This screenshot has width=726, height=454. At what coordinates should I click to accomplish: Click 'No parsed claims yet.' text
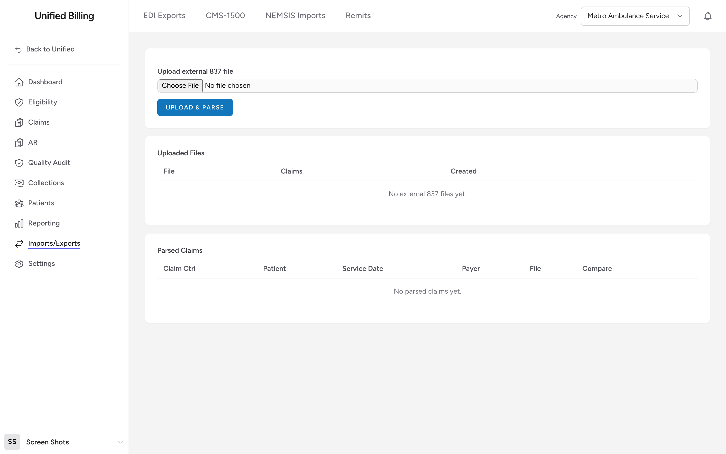click(427, 291)
